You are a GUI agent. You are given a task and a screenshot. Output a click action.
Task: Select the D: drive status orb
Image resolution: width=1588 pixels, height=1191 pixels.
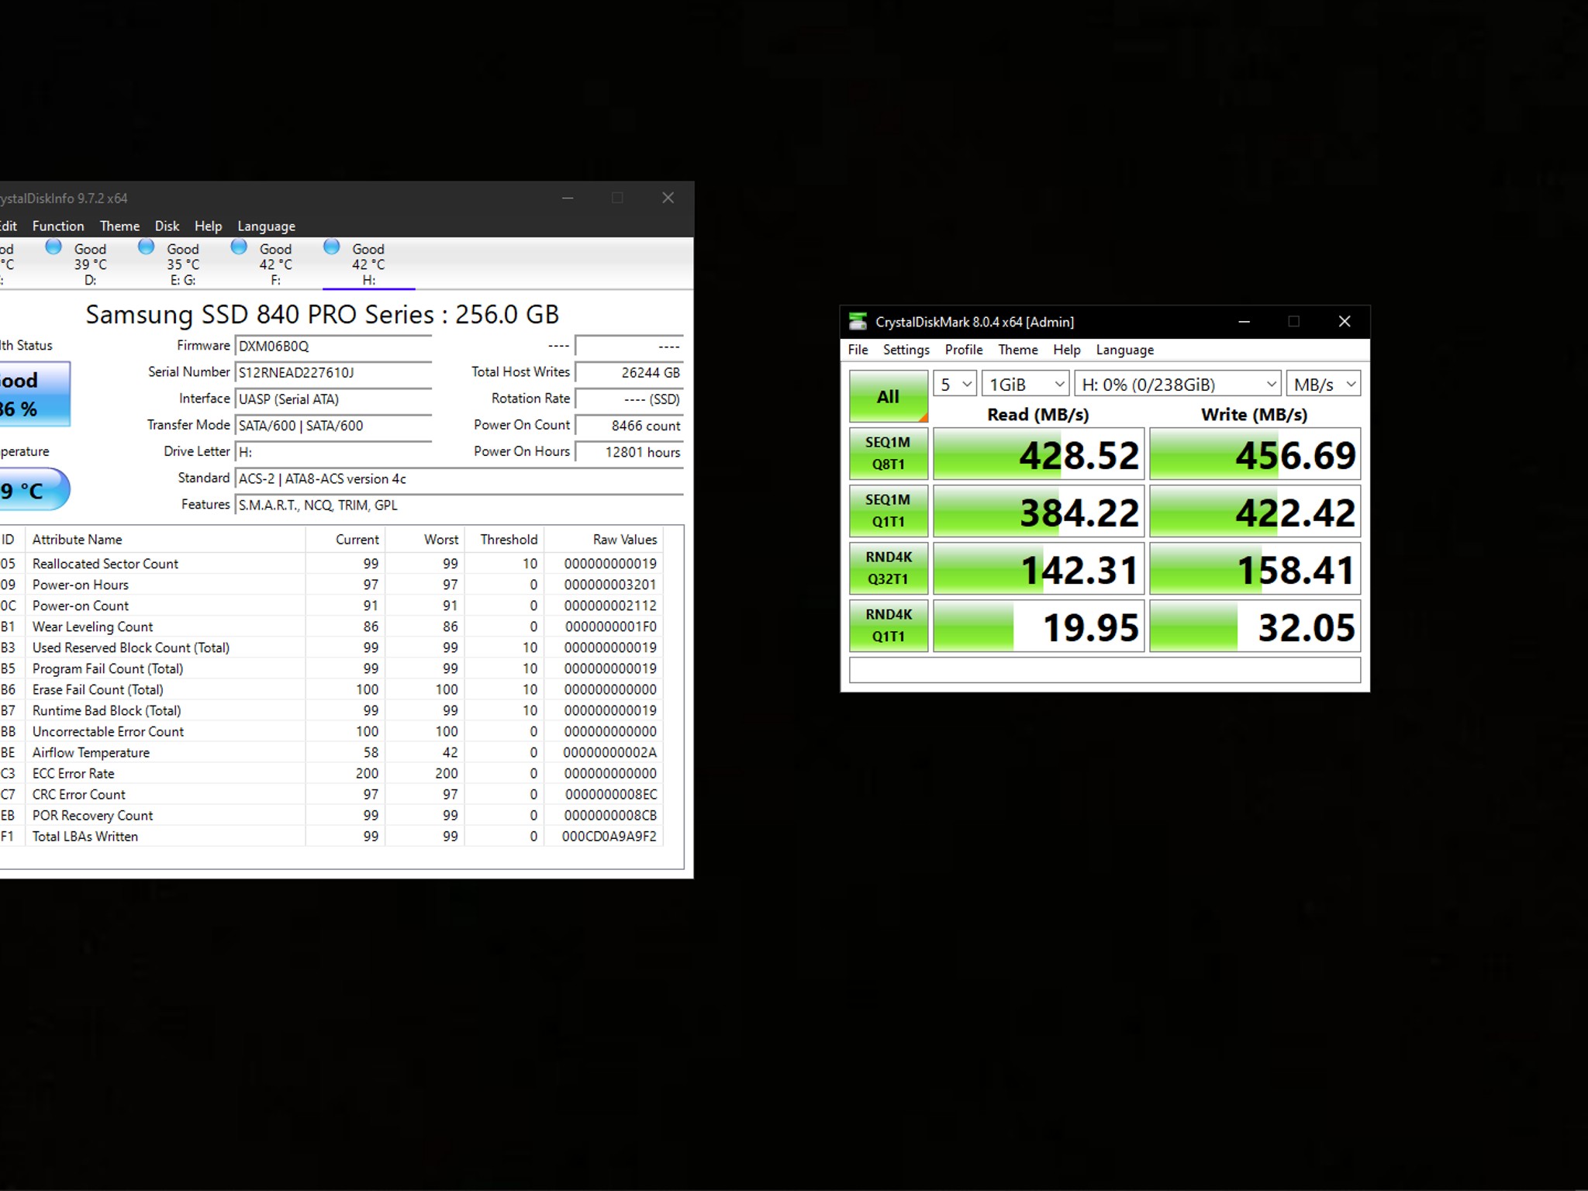tap(54, 247)
